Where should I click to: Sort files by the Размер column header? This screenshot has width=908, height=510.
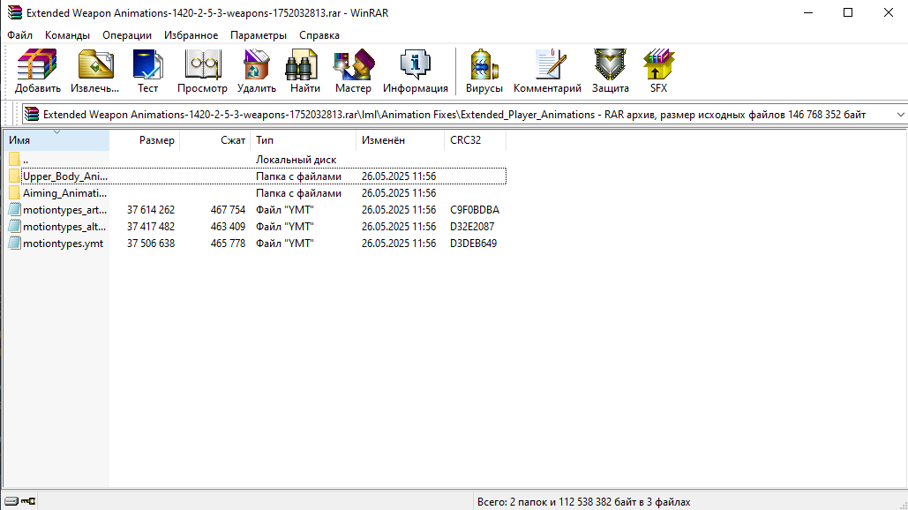(144, 140)
